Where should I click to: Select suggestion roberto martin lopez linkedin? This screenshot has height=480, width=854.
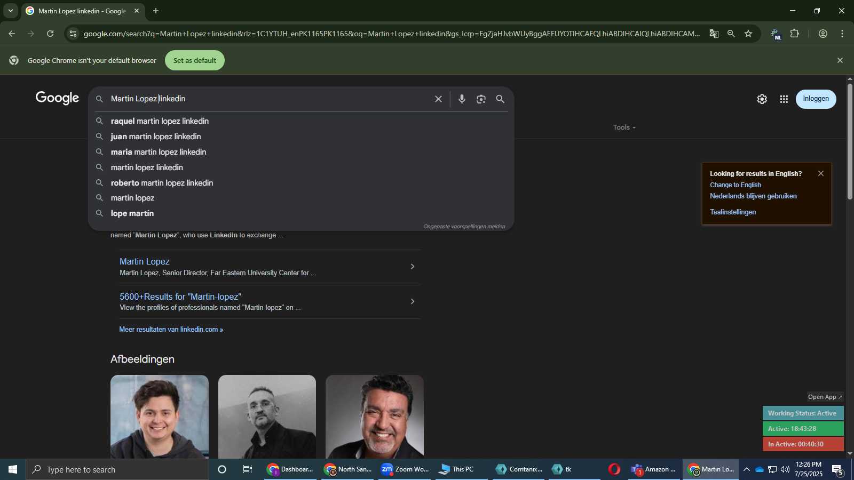(301, 183)
